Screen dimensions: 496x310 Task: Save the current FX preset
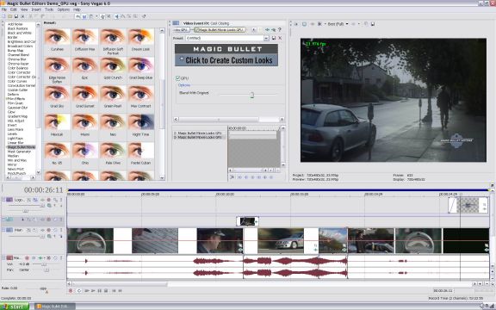point(274,38)
